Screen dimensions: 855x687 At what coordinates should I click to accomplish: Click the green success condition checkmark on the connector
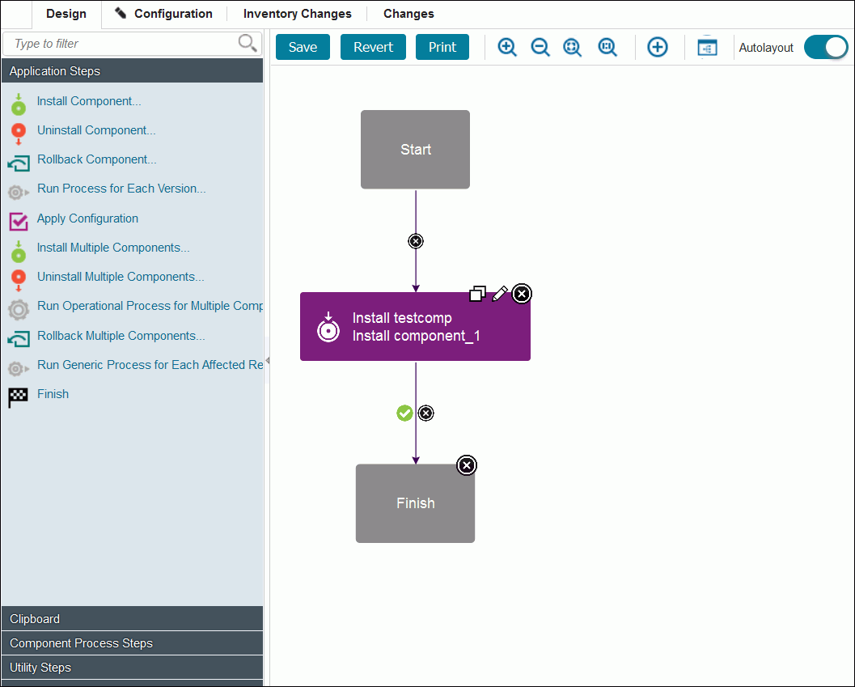[404, 413]
